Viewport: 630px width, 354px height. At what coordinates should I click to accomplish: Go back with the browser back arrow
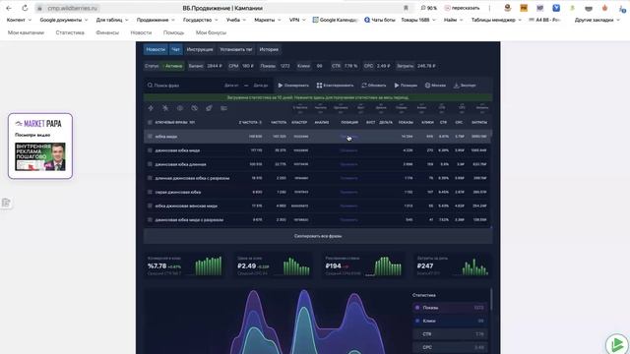pyautogui.click(x=9, y=8)
